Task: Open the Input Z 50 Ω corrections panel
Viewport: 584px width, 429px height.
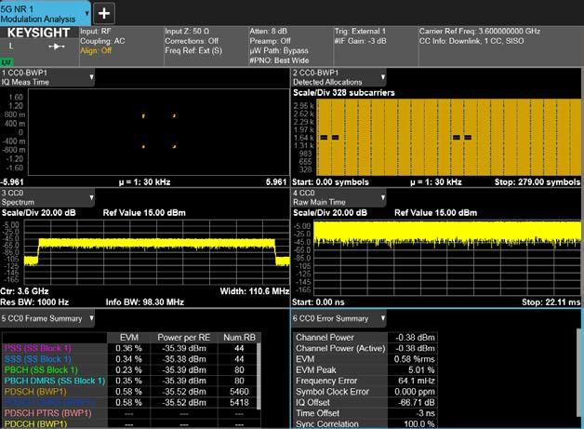Action: 203,40
